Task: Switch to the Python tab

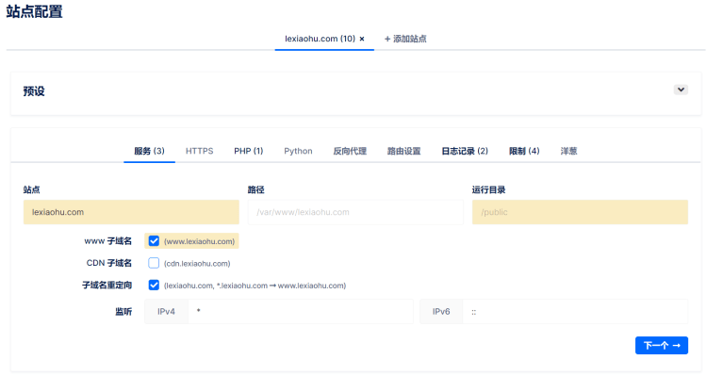Action: [298, 151]
